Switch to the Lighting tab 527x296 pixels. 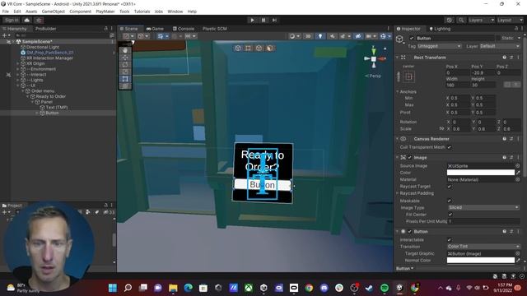click(440, 29)
